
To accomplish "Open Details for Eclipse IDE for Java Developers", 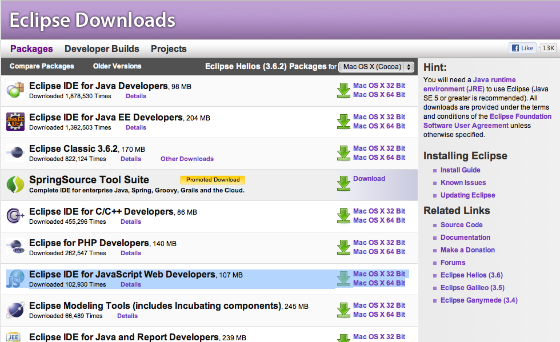I will [136, 96].
